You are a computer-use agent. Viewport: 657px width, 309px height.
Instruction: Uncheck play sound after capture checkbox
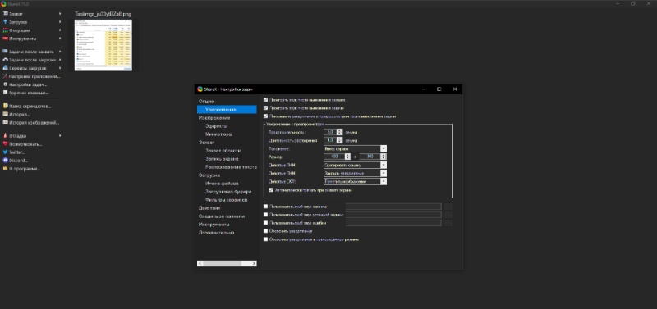pos(265,100)
